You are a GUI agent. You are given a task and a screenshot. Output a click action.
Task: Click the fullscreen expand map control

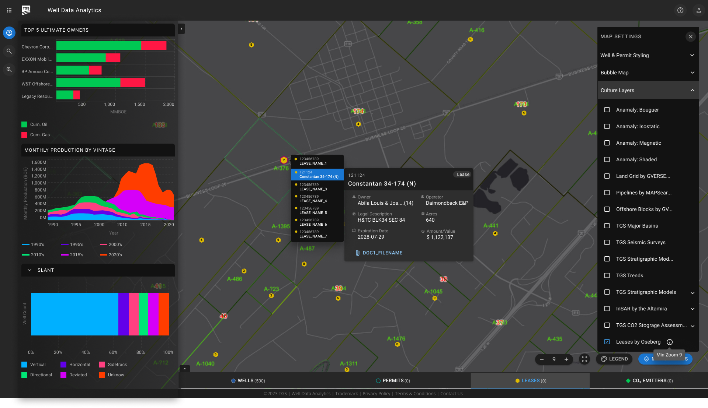click(x=584, y=359)
